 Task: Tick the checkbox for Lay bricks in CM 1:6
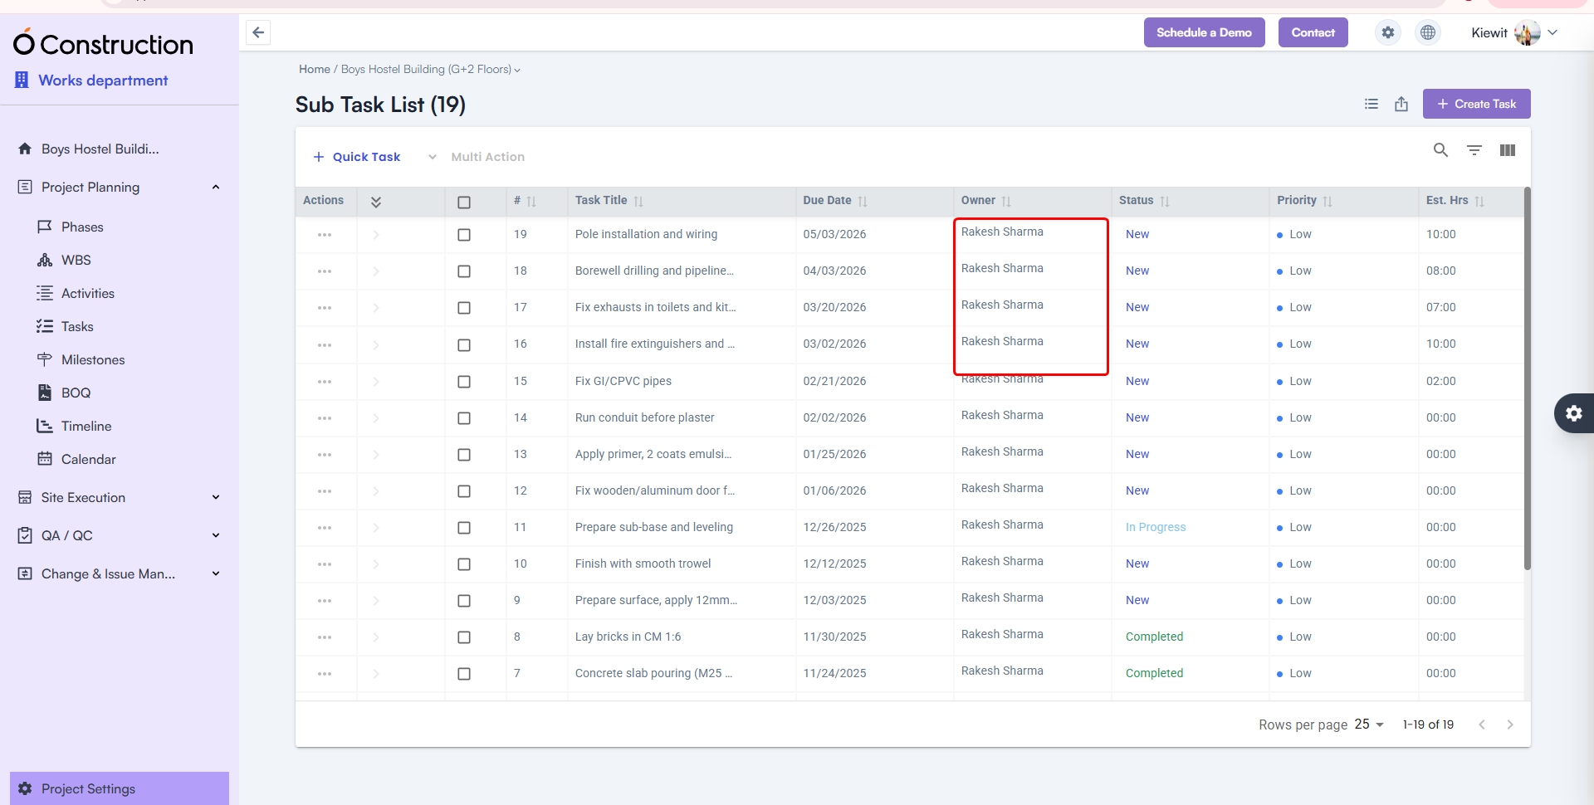coord(464,637)
